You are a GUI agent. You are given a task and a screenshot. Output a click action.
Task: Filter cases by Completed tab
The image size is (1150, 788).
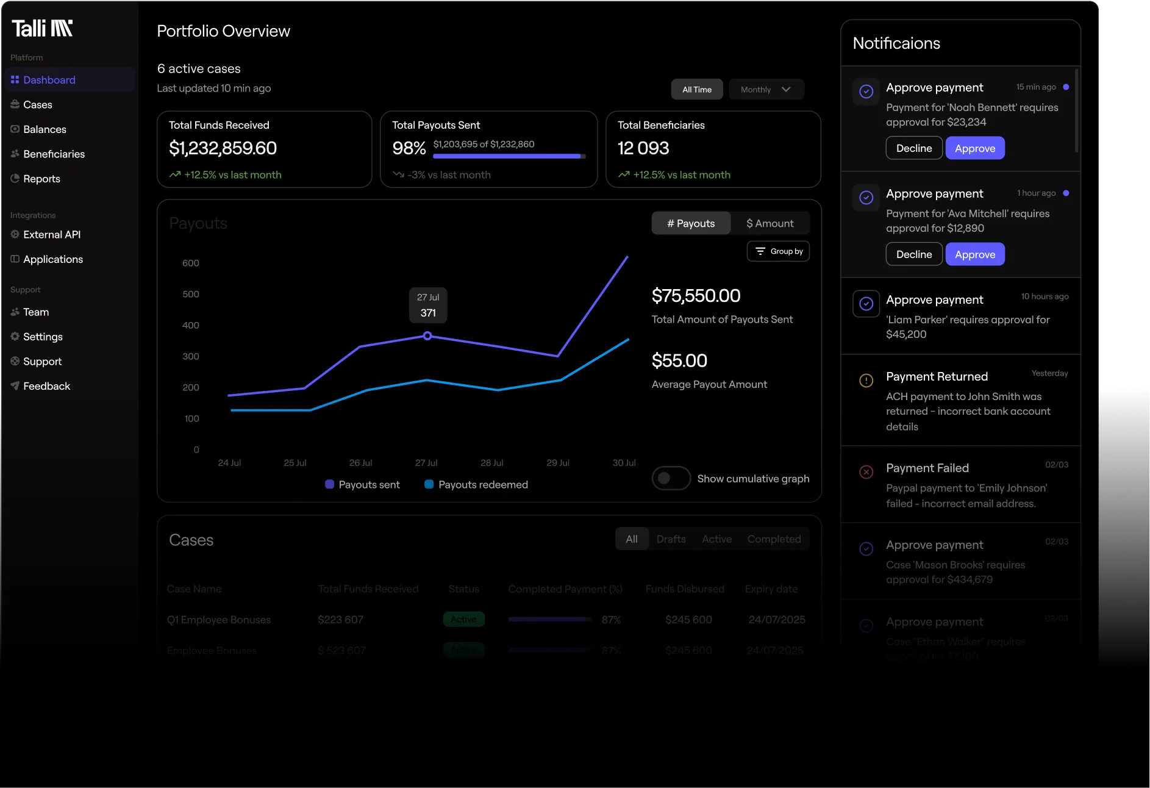pyautogui.click(x=774, y=539)
